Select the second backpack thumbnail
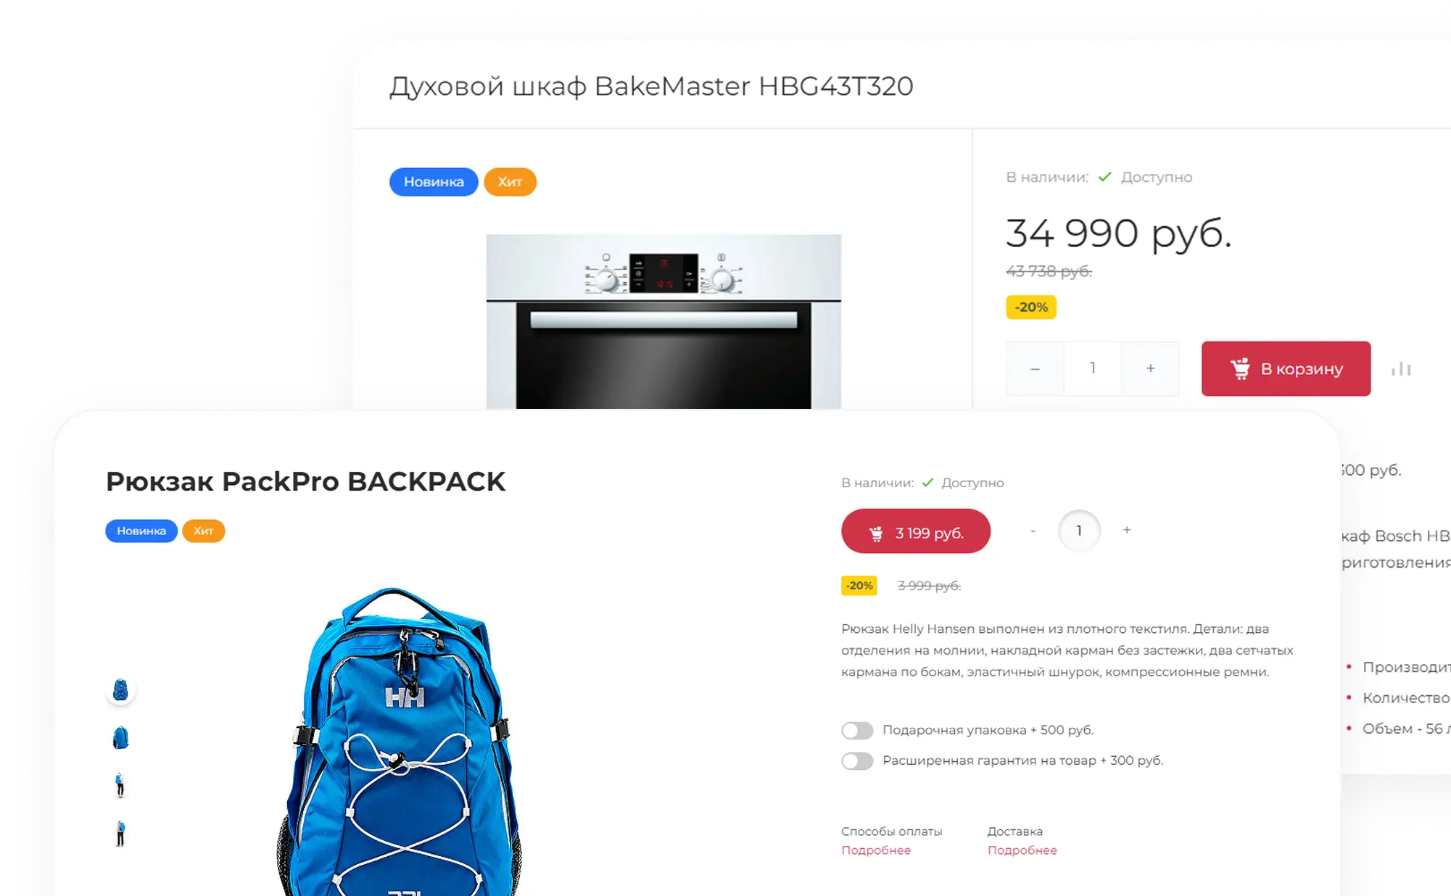Screen dimensions: 1451x896 pyautogui.click(x=120, y=737)
